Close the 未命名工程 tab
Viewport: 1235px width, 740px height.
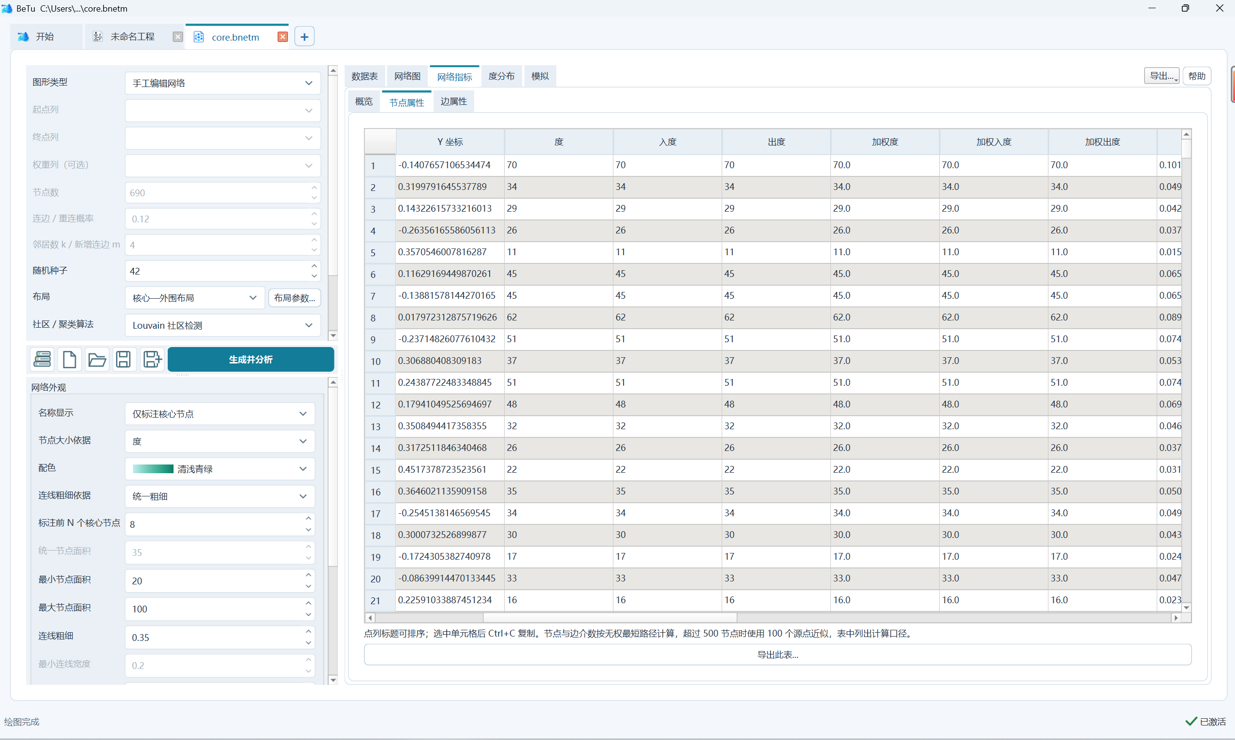click(177, 37)
